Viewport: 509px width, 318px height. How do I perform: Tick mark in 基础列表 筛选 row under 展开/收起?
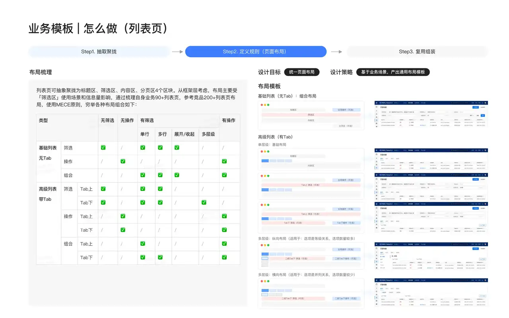click(x=177, y=147)
